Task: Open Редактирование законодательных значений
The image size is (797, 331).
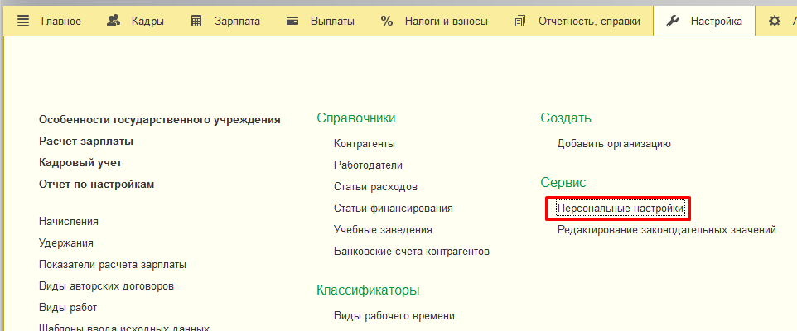Action: (x=666, y=230)
